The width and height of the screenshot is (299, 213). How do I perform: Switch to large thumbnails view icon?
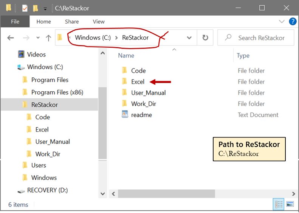(290, 204)
